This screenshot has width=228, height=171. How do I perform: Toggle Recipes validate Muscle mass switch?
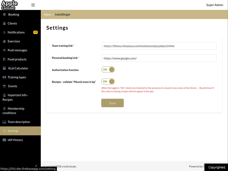coord(108,82)
